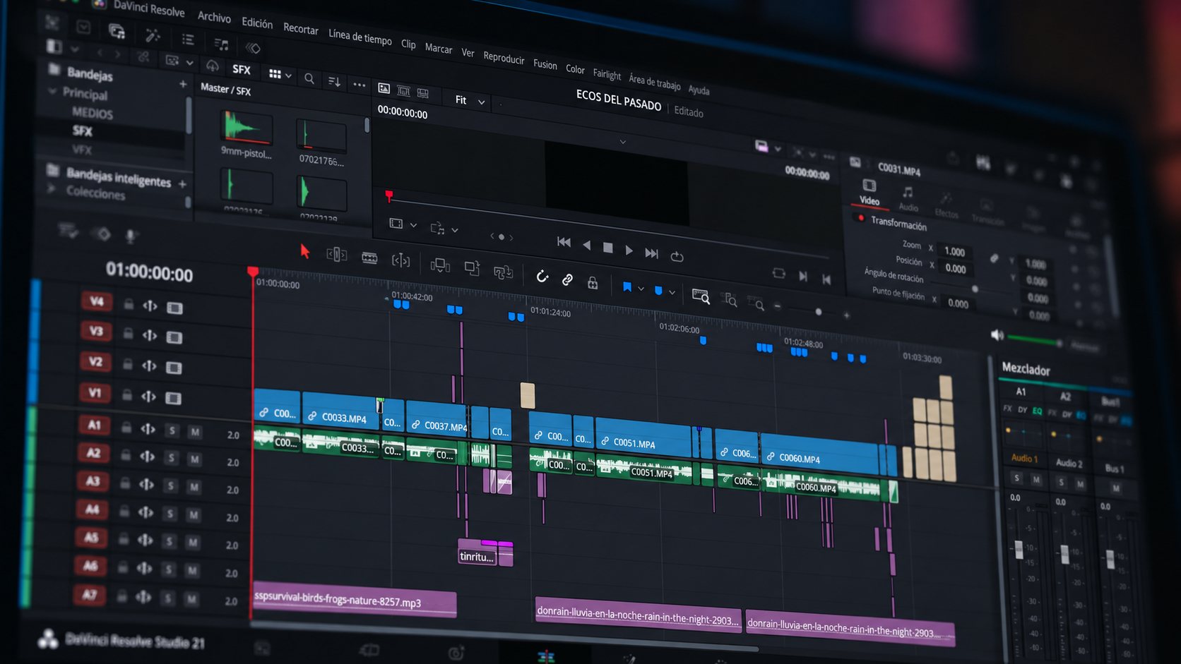Stop viewer playback
The height and width of the screenshot is (664, 1181).
[x=607, y=248]
